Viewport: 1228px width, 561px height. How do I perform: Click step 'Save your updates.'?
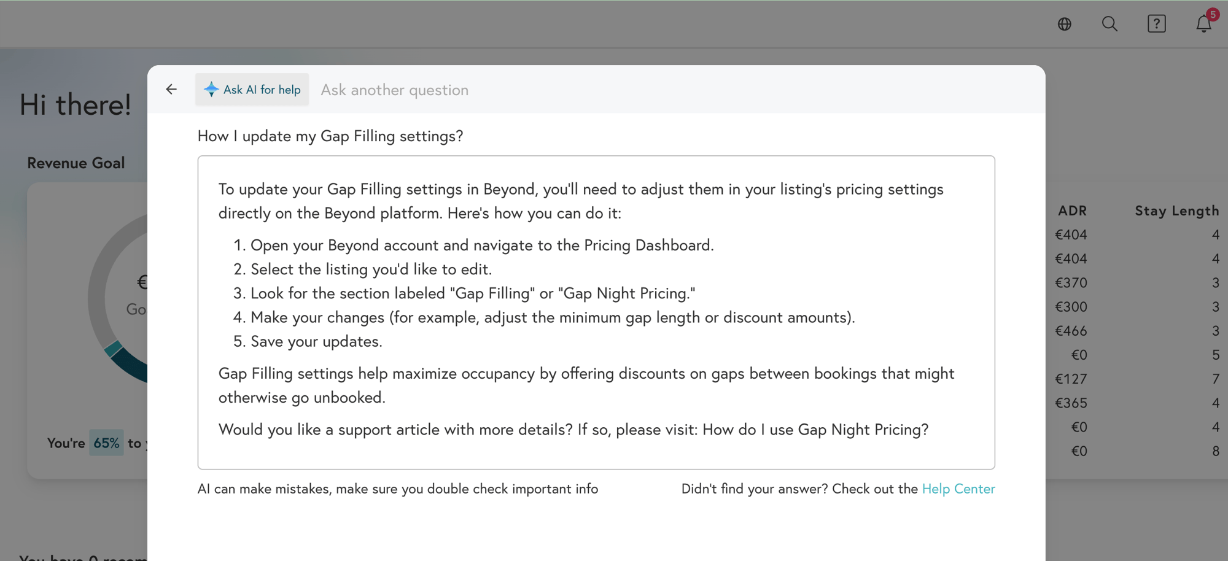point(316,341)
